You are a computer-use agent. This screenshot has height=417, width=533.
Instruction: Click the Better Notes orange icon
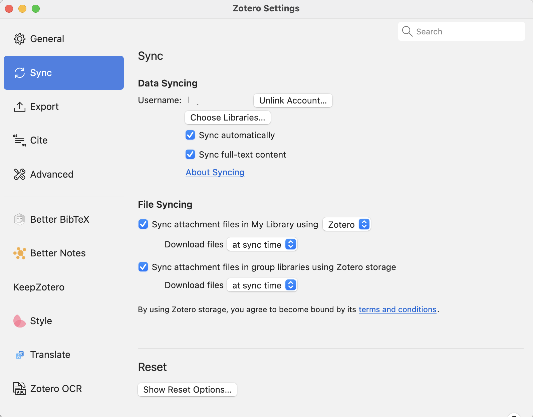pos(20,253)
